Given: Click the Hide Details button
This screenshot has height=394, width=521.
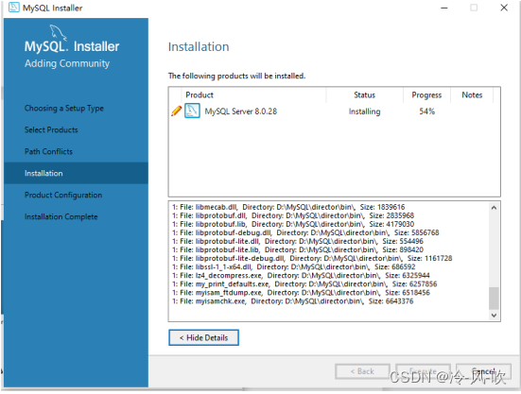Looking at the screenshot, I should point(203,337).
